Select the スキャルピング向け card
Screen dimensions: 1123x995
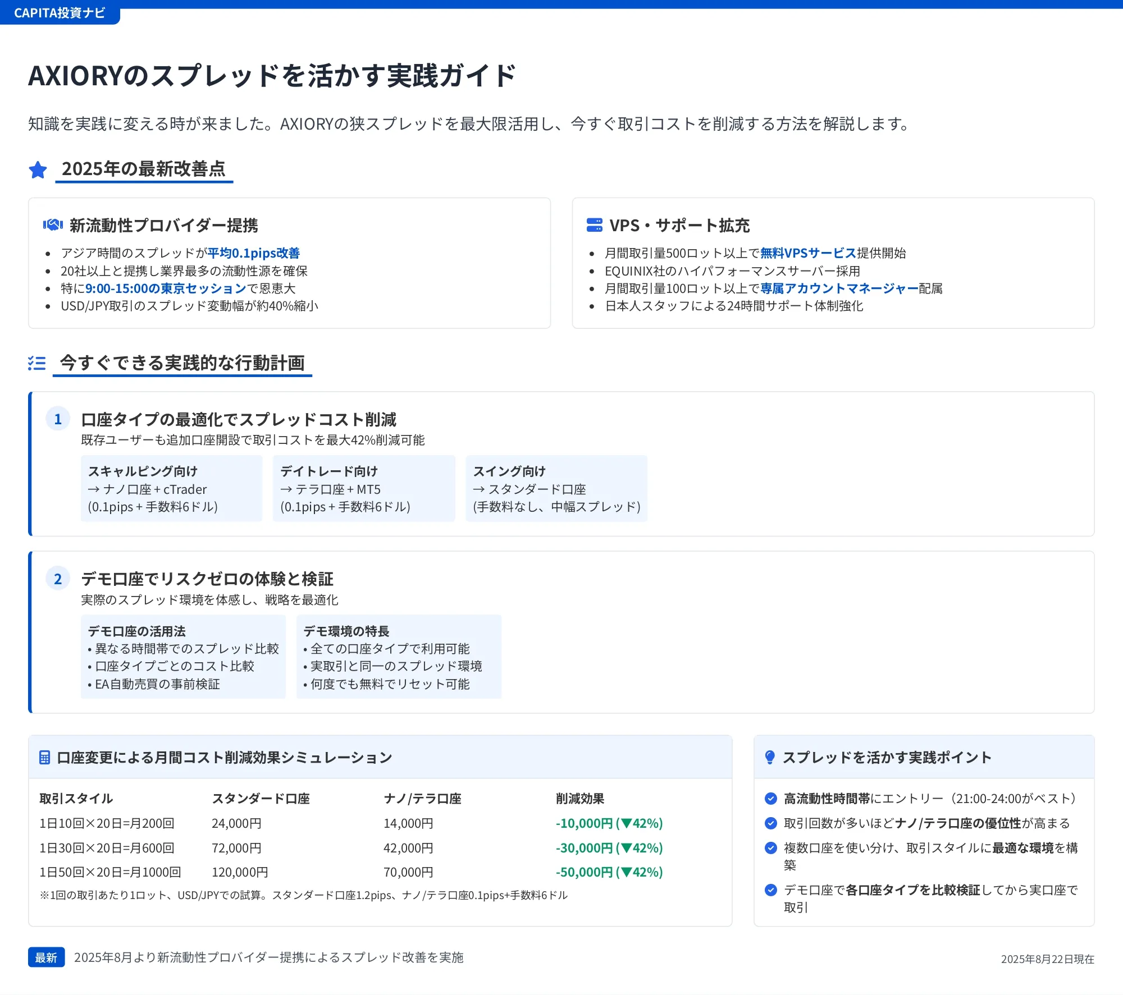pyautogui.click(x=172, y=489)
